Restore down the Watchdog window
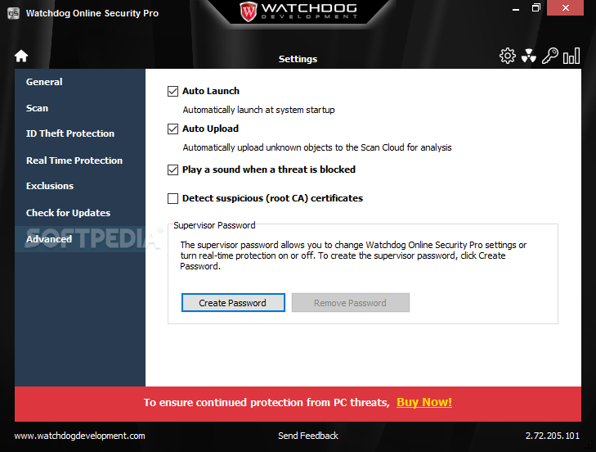Image resolution: width=596 pixels, height=452 pixels. point(536,8)
